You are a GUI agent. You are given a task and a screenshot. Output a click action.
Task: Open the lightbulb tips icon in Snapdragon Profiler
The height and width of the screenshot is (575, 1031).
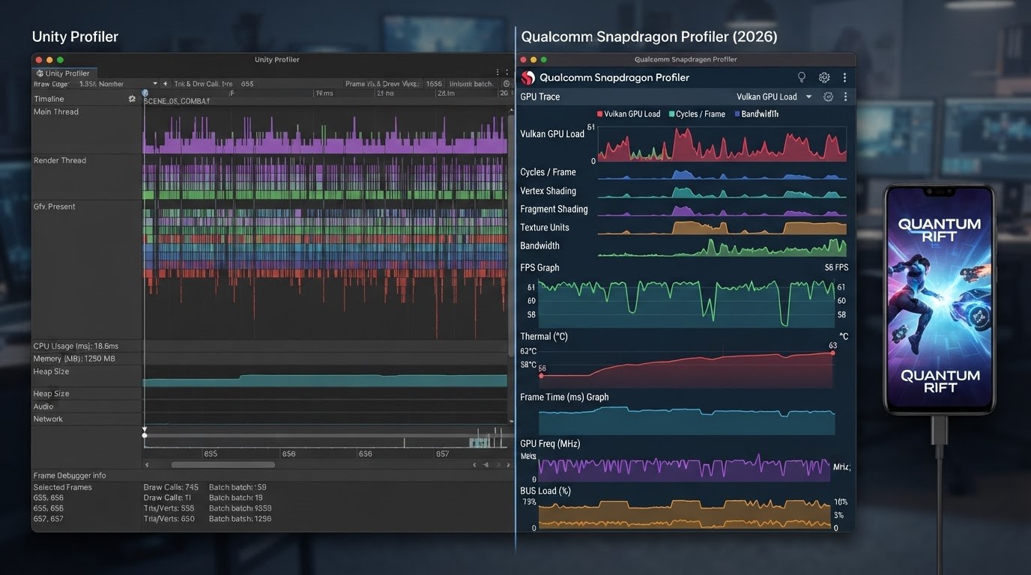802,77
